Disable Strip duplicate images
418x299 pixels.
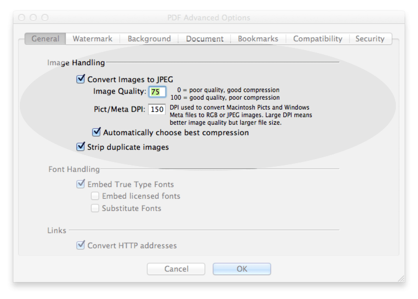81,147
